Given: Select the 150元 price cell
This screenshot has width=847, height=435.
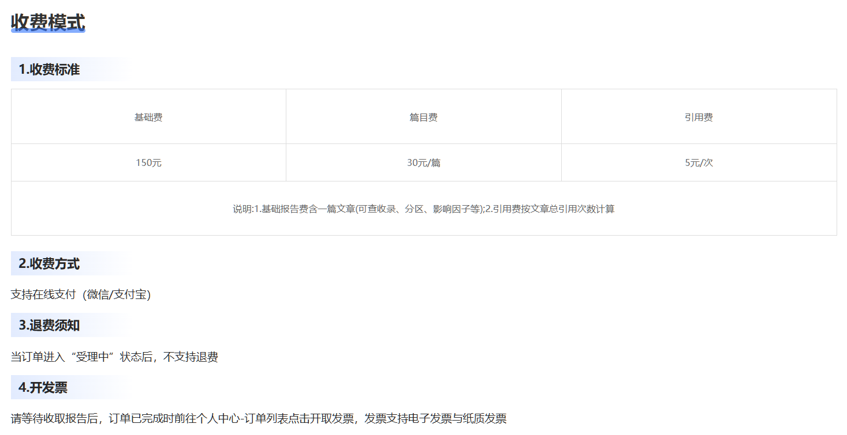Looking at the screenshot, I should (x=148, y=162).
